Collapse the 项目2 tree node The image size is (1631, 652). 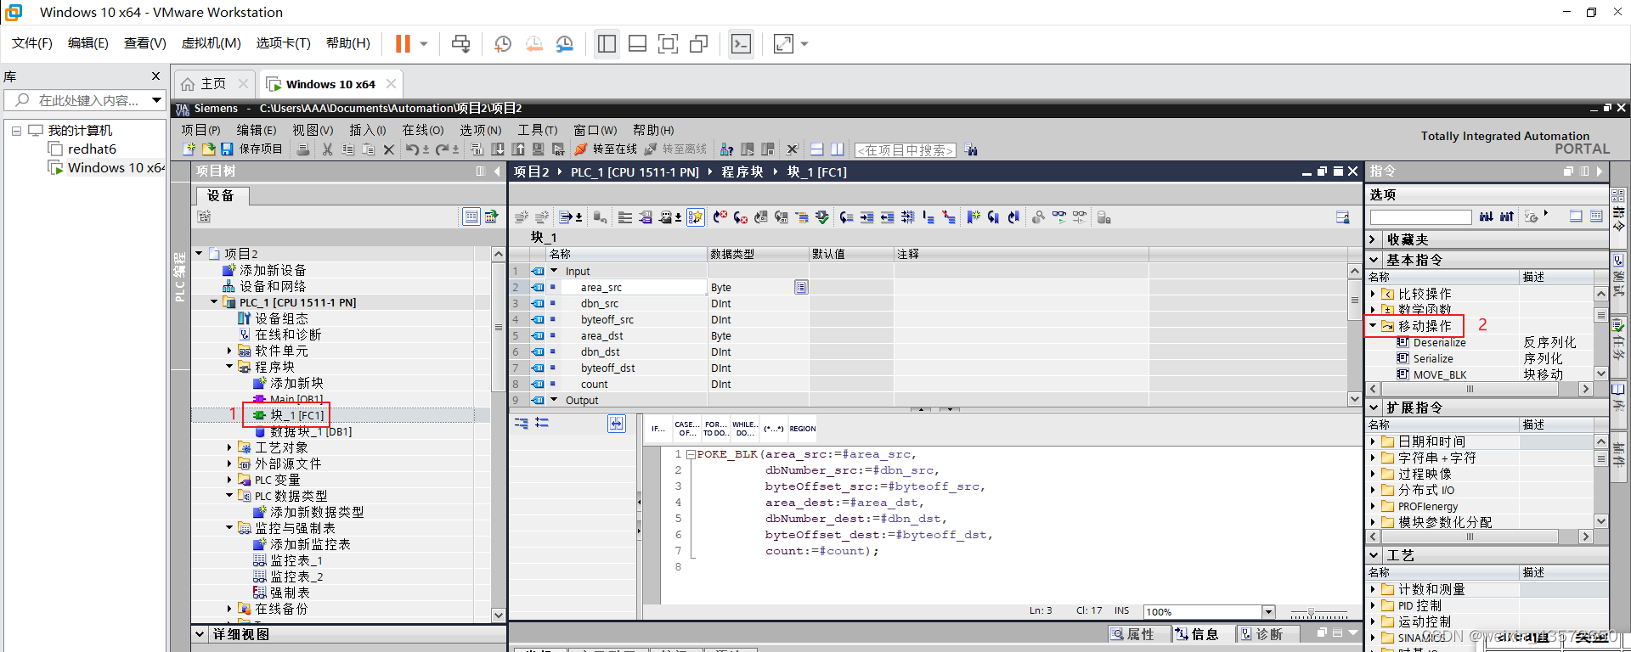click(x=199, y=253)
